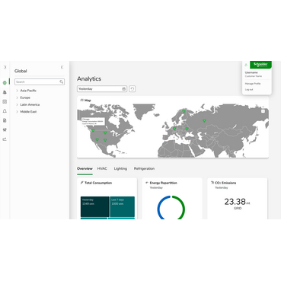The width and height of the screenshot is (281, 281).
Task: Switch to the Overview tab
Action: (85, 168)
